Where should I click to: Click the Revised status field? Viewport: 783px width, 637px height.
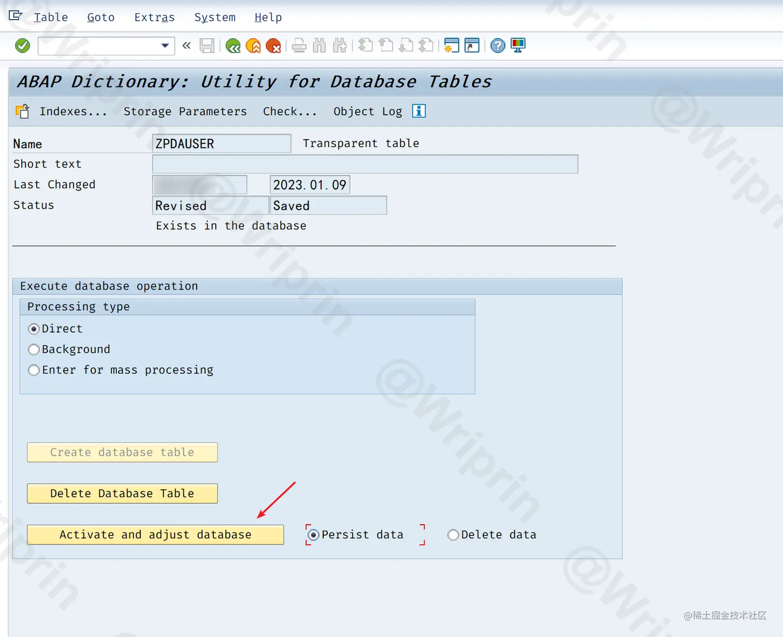coord(210,205)
